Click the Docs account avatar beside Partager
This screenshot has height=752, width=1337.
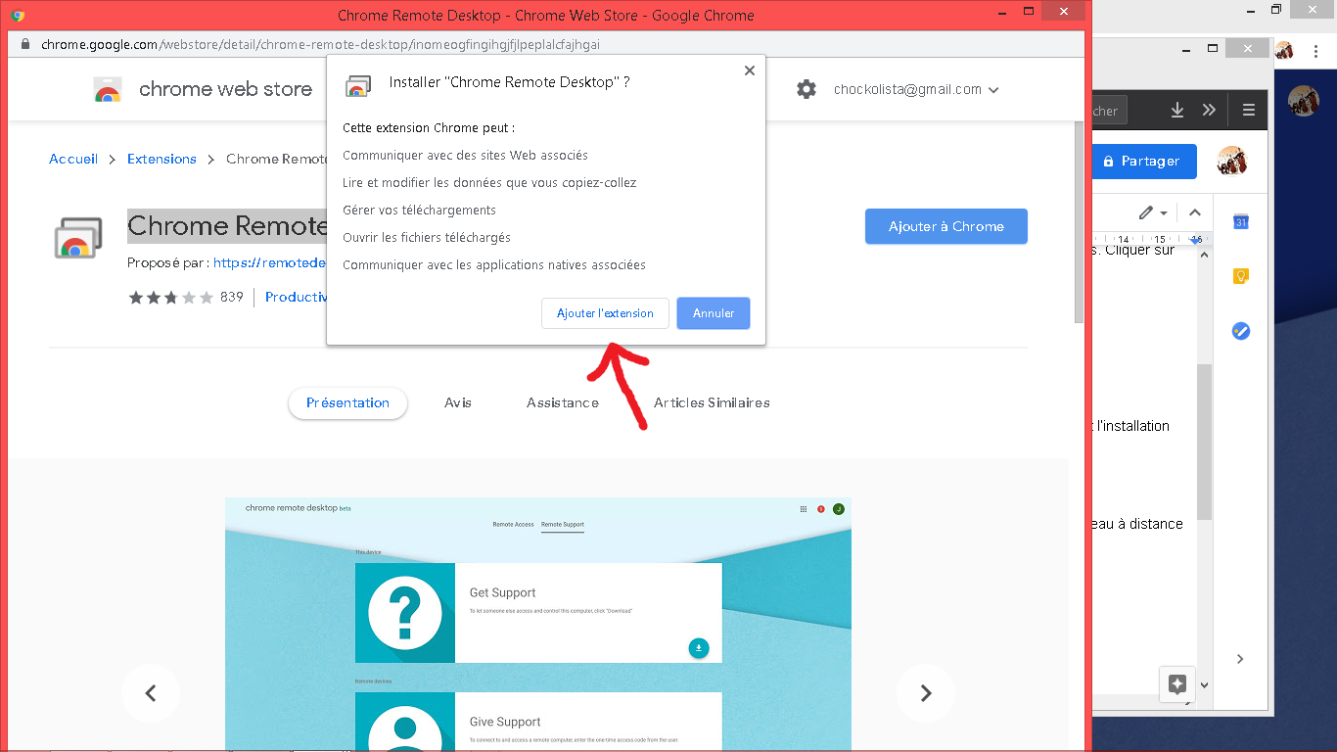point(1232,161)
